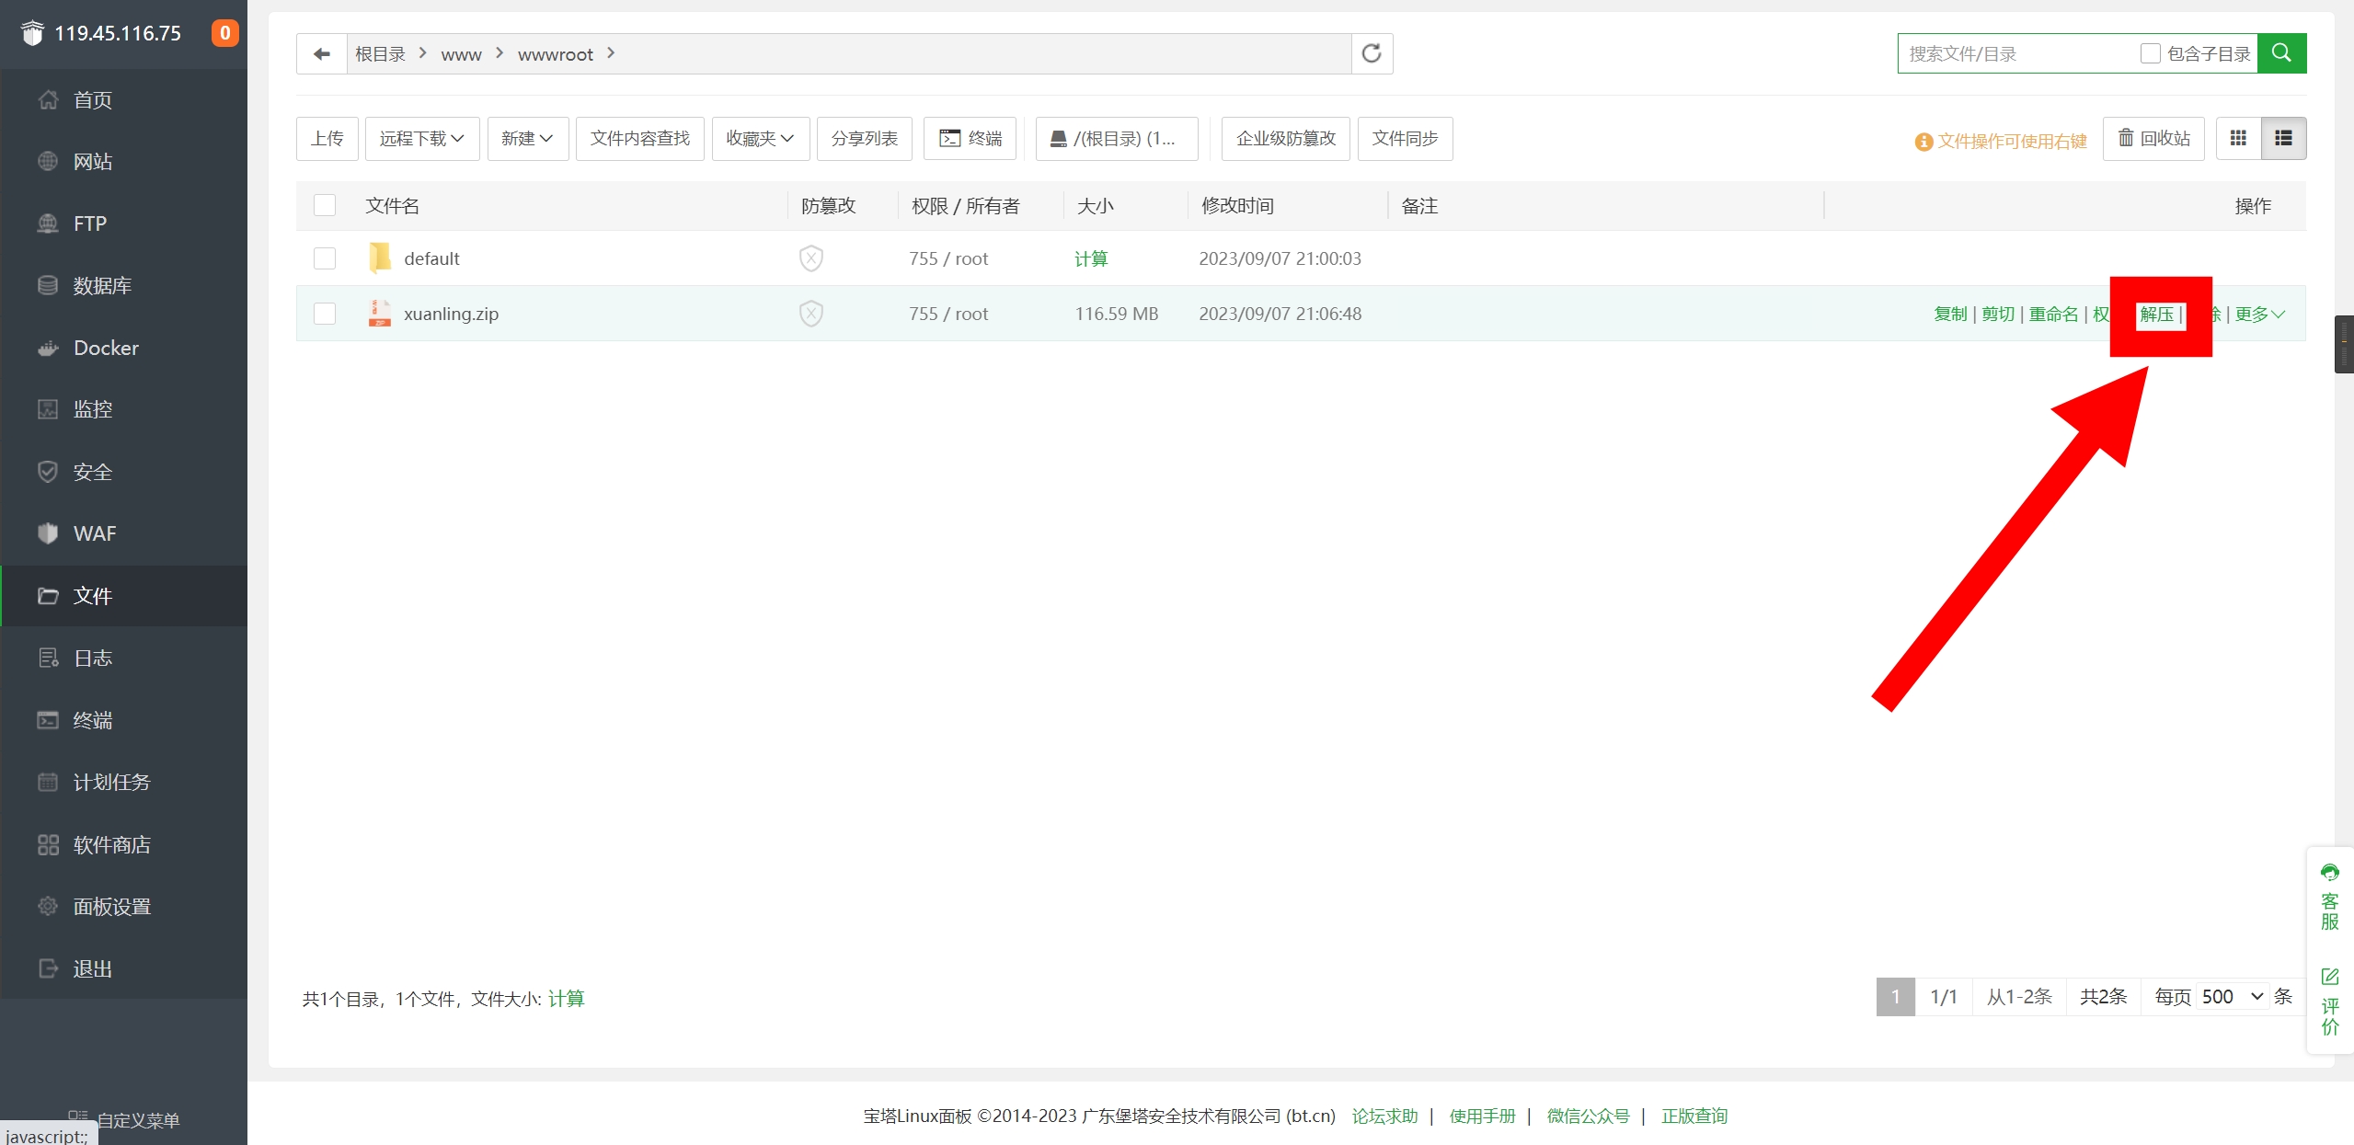The width and height of the screenshot is (2354, 1145).
Task: Open the per-page 500 count dropdown
Action: 2231,997
